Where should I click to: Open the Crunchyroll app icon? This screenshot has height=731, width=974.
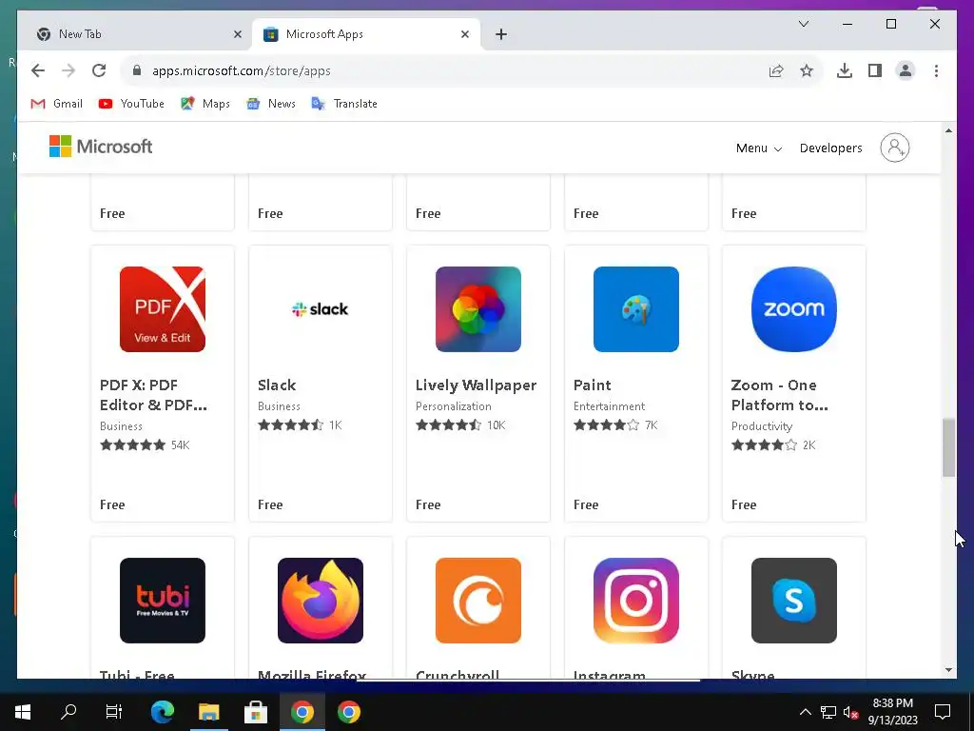(477, 600)
